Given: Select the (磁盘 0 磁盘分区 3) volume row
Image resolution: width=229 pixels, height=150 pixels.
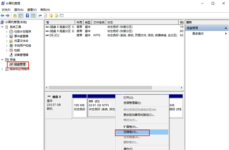Looking at the screenshot, I should tap(114, 31).
